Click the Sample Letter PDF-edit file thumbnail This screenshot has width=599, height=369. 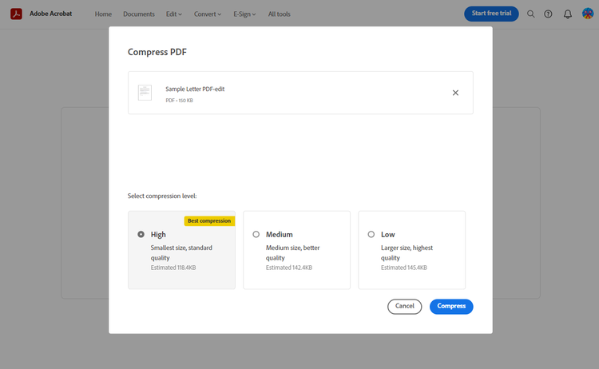tap(145, 93)
